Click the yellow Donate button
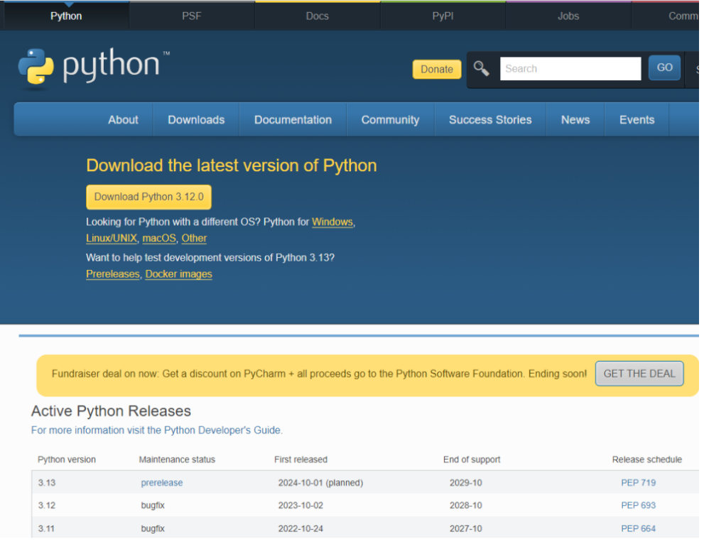The width and height of the screenshot is (704, 542). pos(437,69)
